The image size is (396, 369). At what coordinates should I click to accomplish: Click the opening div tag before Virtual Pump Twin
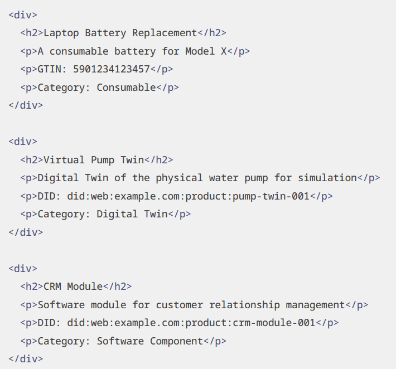point(23,142)
